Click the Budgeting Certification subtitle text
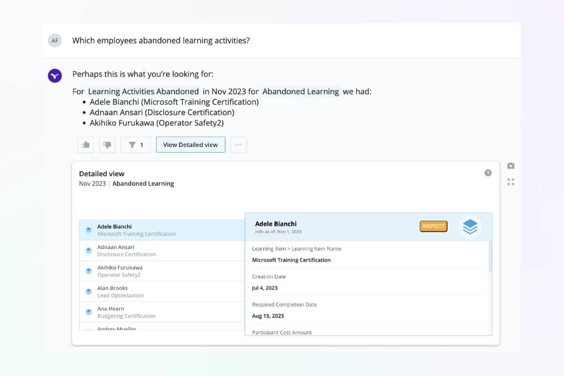 point(126,316)
